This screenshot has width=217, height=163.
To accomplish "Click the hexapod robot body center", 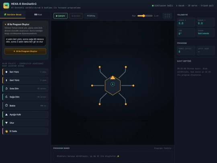I will 113,84.
